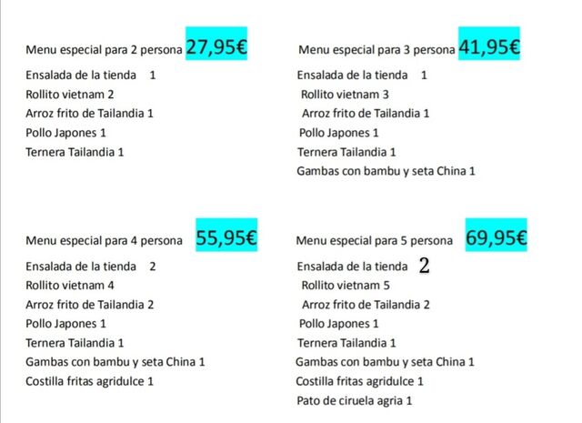582x423 pixels.
Task: Select 'Ternera Tailandia 1' in the 2 persona menu
Action: 75,152
